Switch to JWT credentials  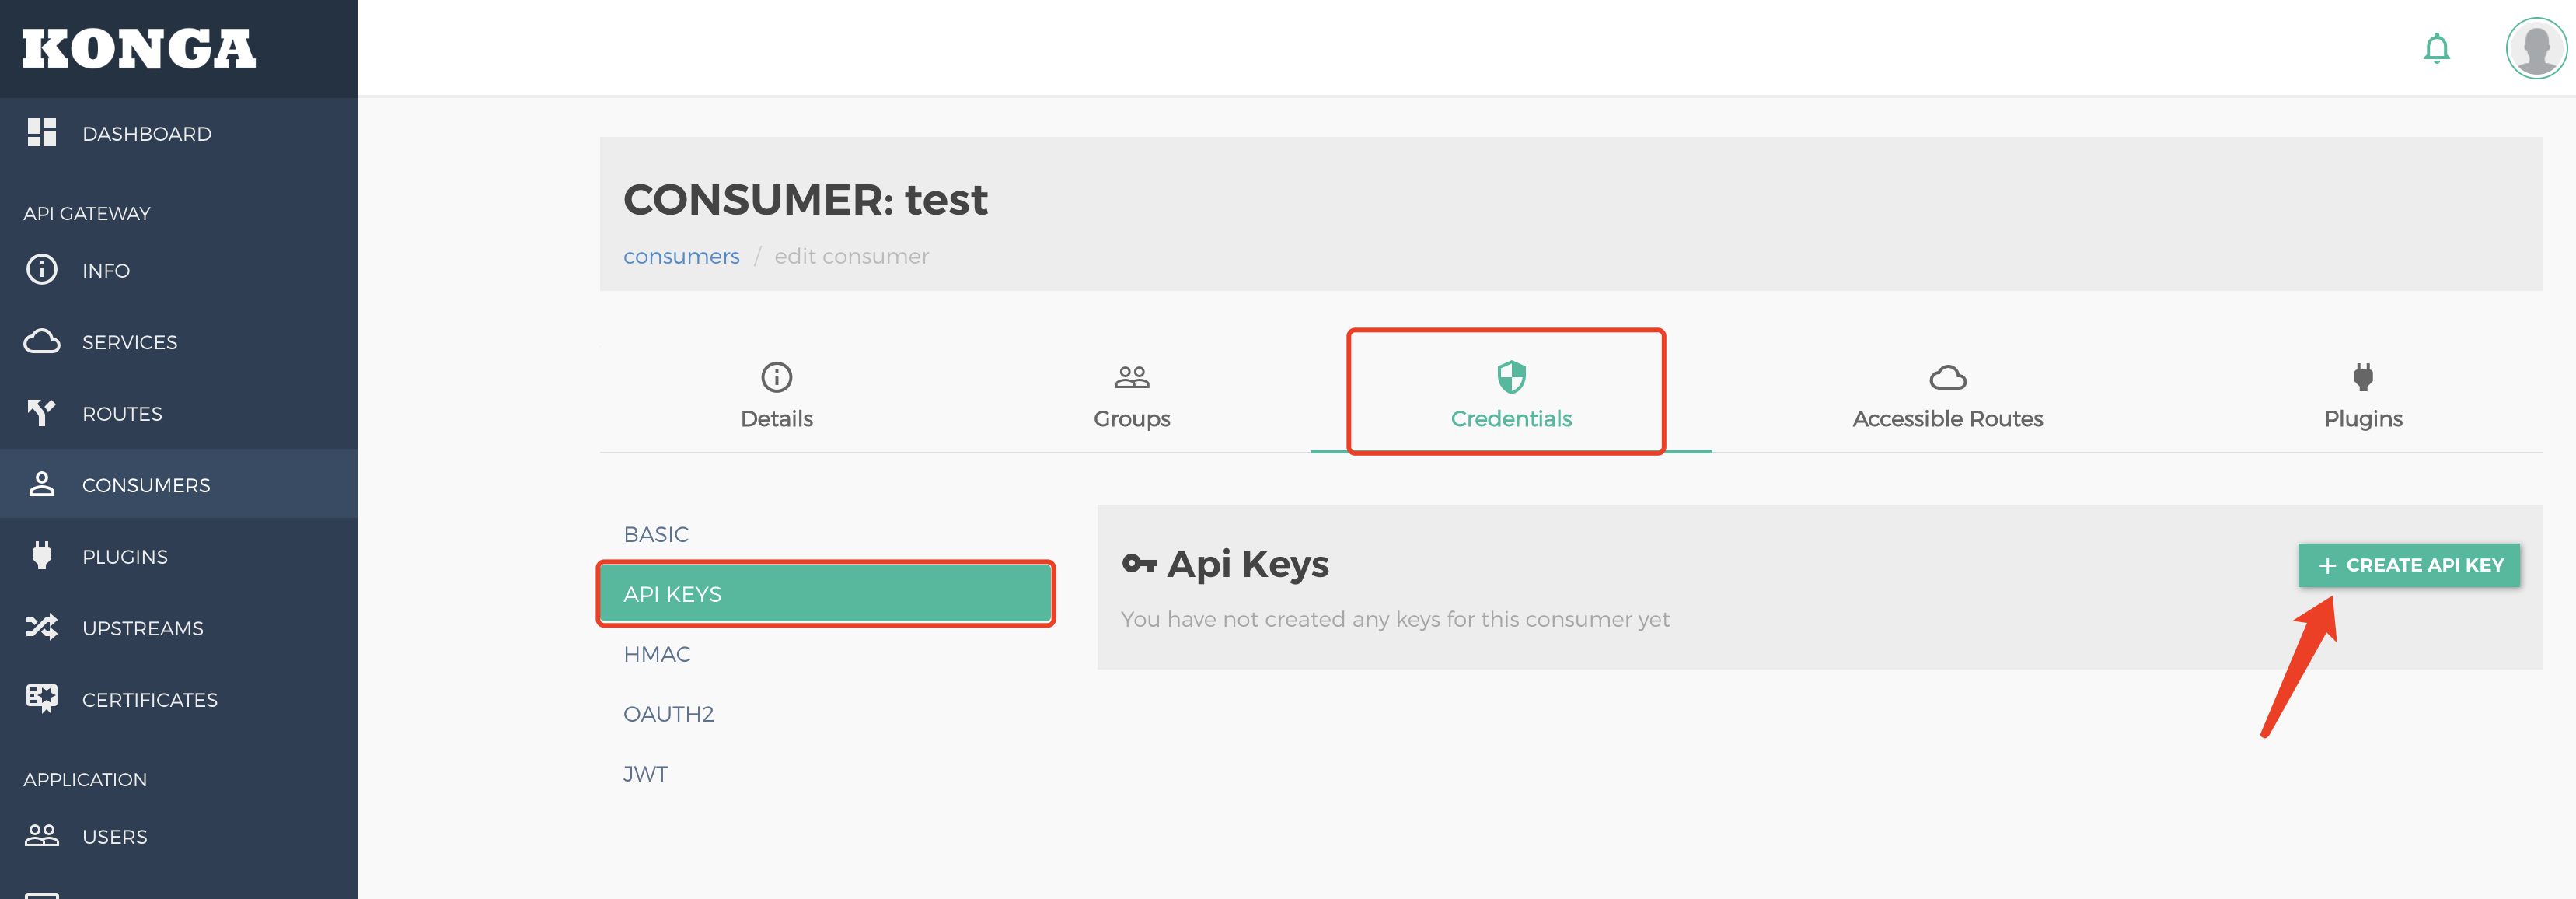(644, 773)
